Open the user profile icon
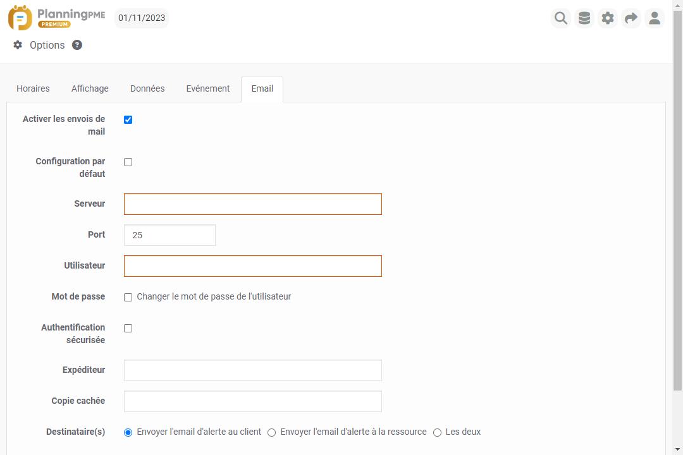 [x=655, y=18]
